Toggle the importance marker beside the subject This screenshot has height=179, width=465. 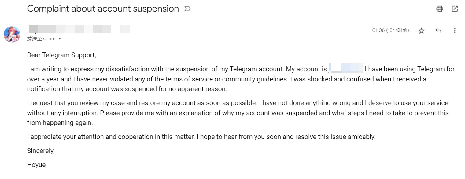(187, 9)
